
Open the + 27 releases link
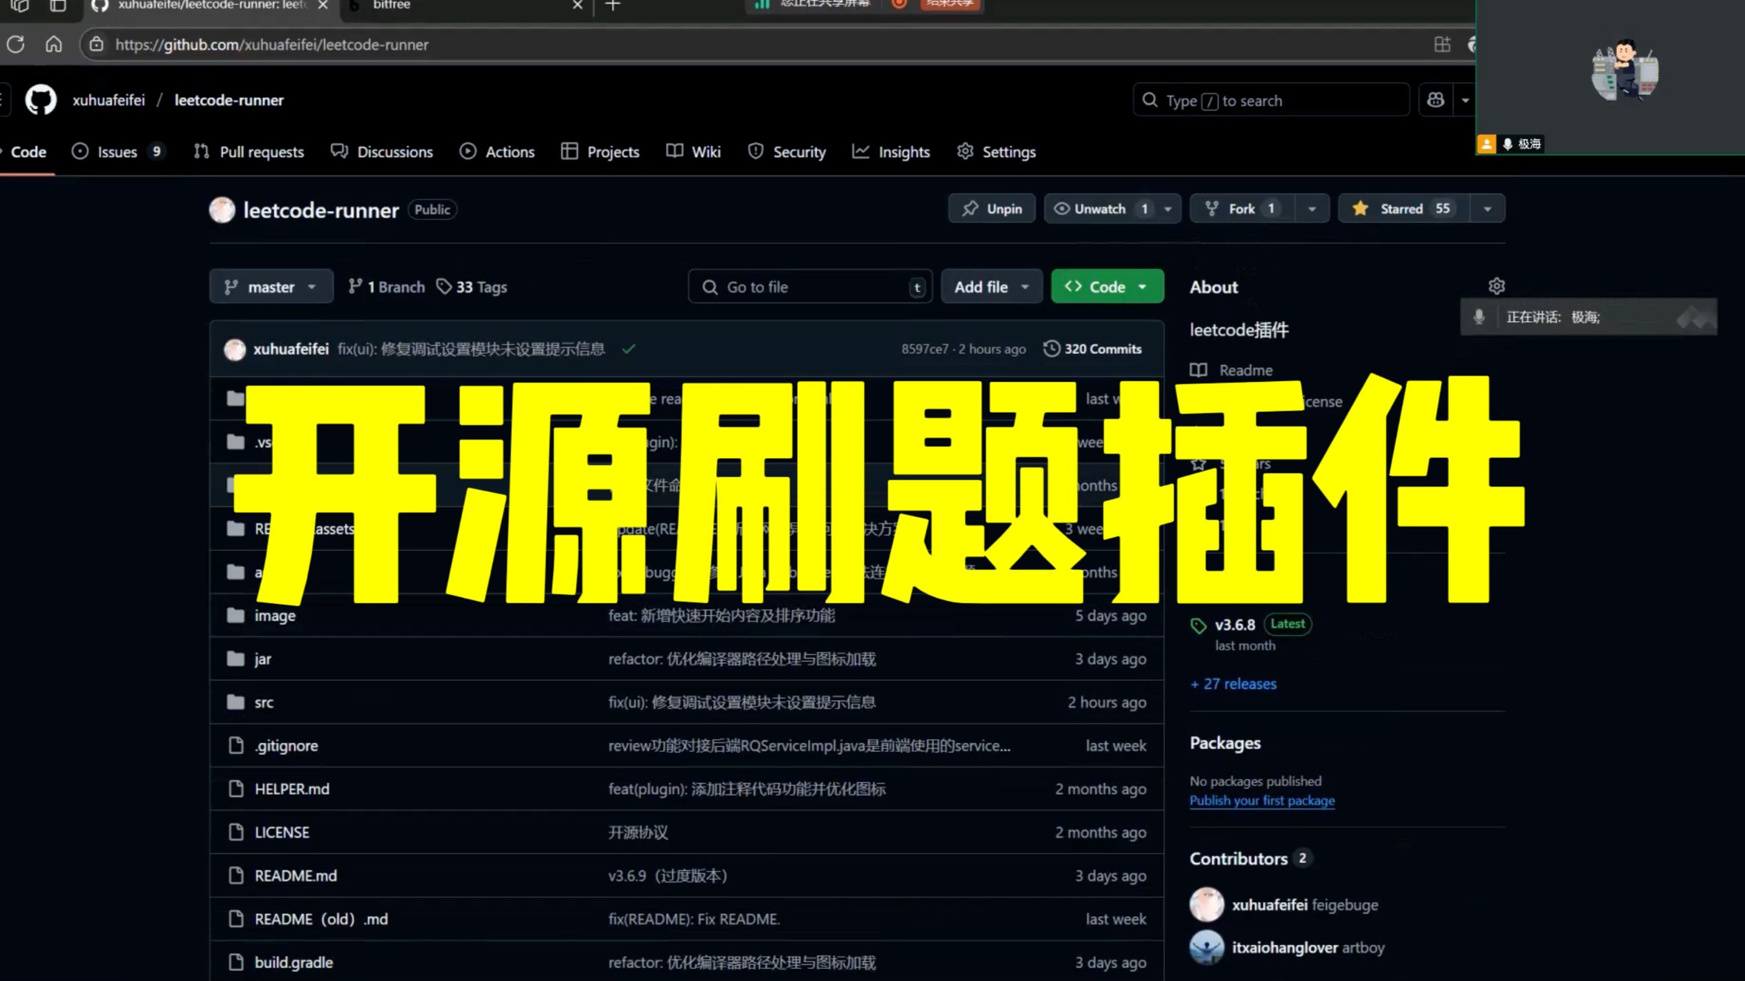coord(1233,684)
